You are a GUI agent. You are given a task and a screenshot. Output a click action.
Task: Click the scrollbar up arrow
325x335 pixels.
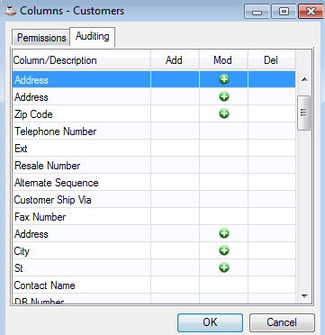point(304,79)
